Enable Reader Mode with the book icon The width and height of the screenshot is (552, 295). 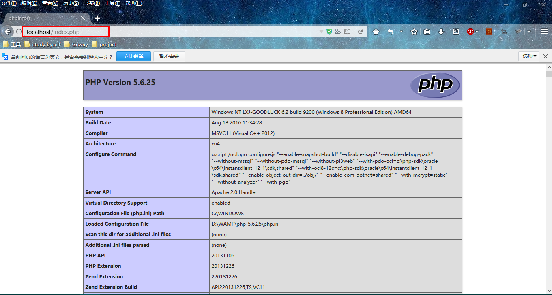coord(347,31)
